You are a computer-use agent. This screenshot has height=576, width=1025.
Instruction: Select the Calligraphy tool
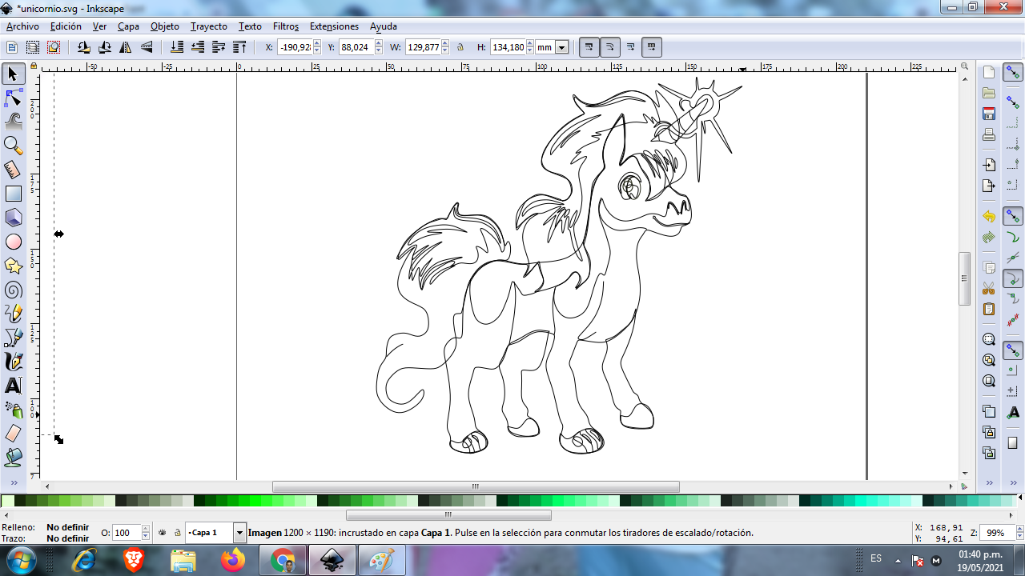(13, 362)
